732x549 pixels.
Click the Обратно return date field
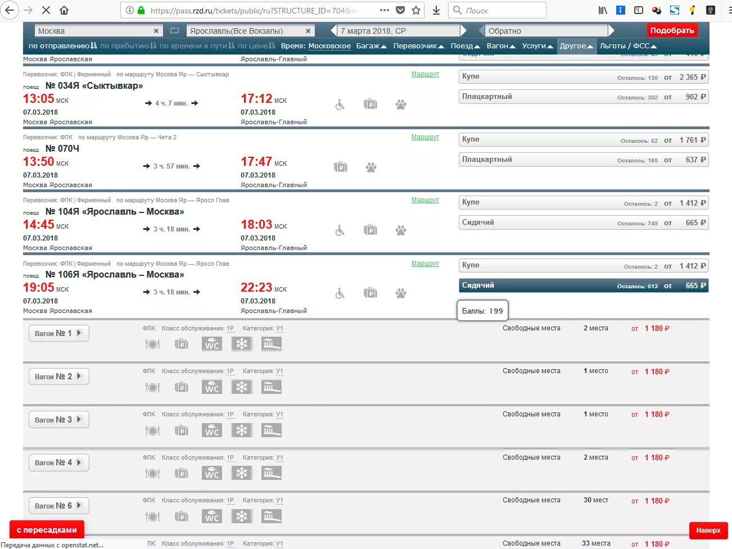[x=546, y=31]
